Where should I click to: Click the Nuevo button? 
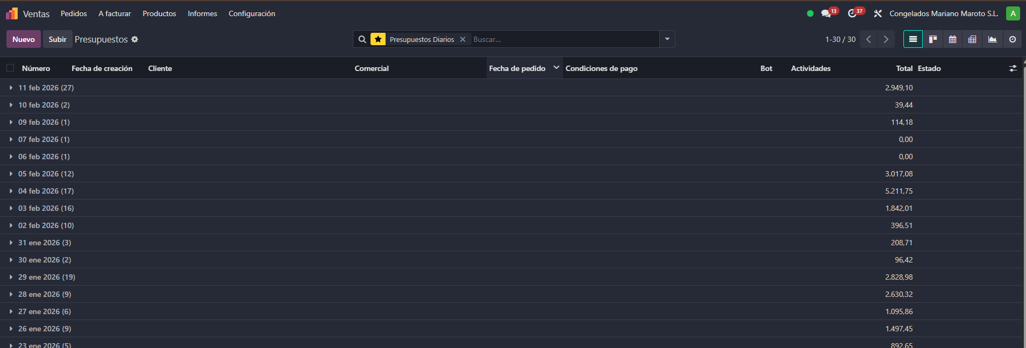24,39
